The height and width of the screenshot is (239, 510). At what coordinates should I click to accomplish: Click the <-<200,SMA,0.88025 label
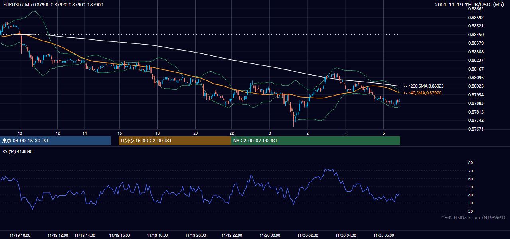(423, 86)
